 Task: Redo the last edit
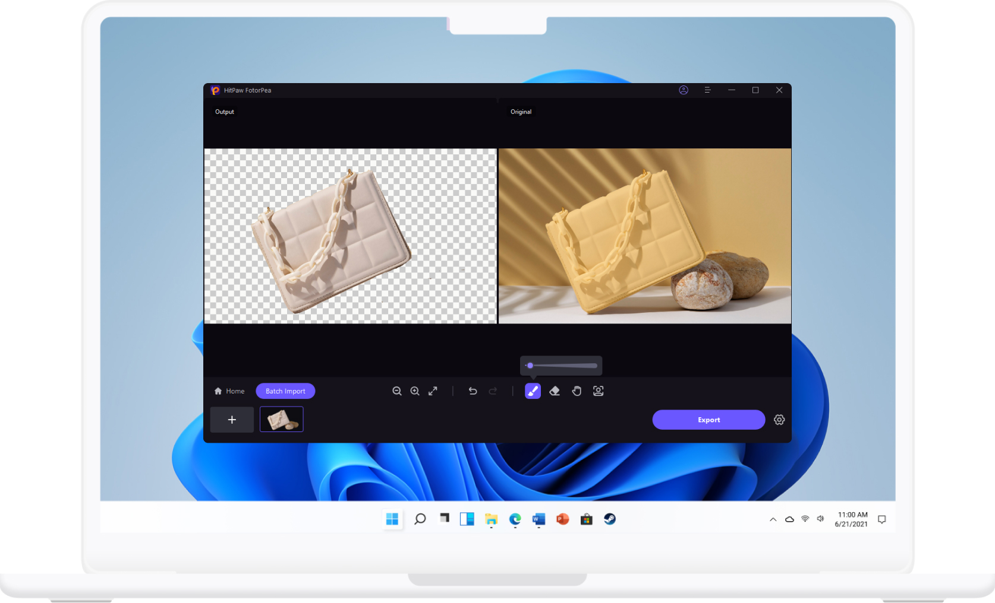pos(493,391)
